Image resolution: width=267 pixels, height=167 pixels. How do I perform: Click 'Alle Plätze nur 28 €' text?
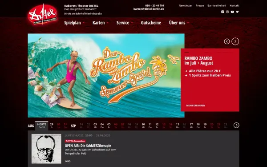coord(205,71)
